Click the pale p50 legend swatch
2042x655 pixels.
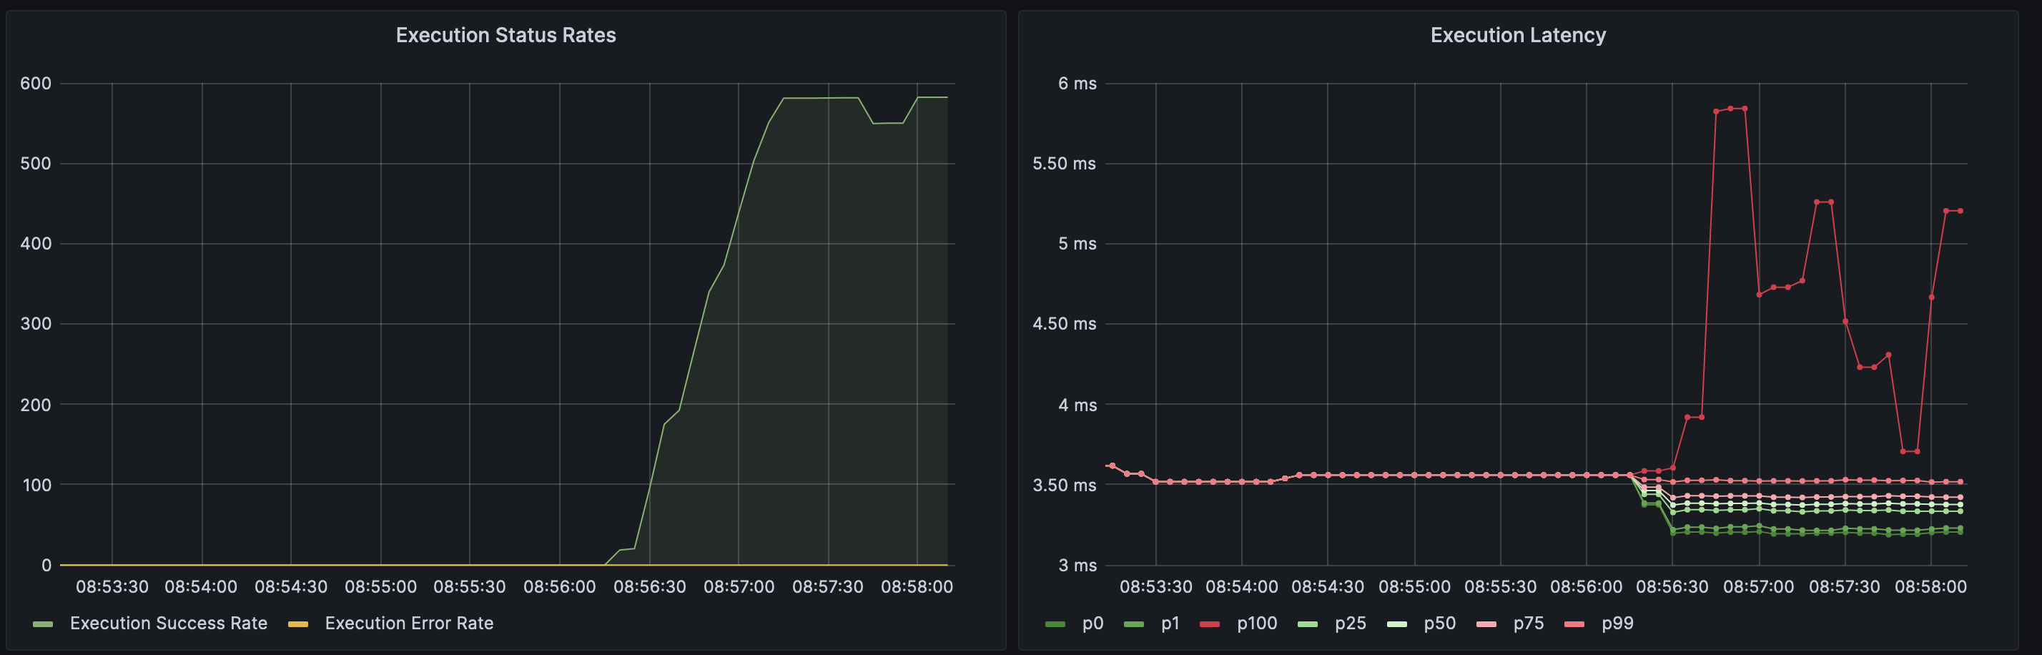click(x=1397, y=624)
